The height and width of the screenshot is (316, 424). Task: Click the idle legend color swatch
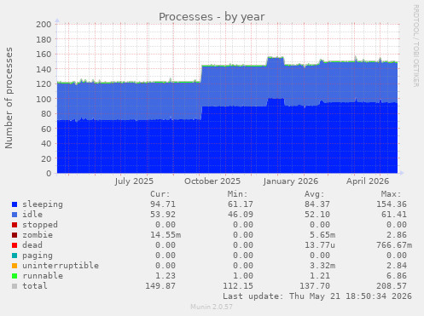point(15,215)
